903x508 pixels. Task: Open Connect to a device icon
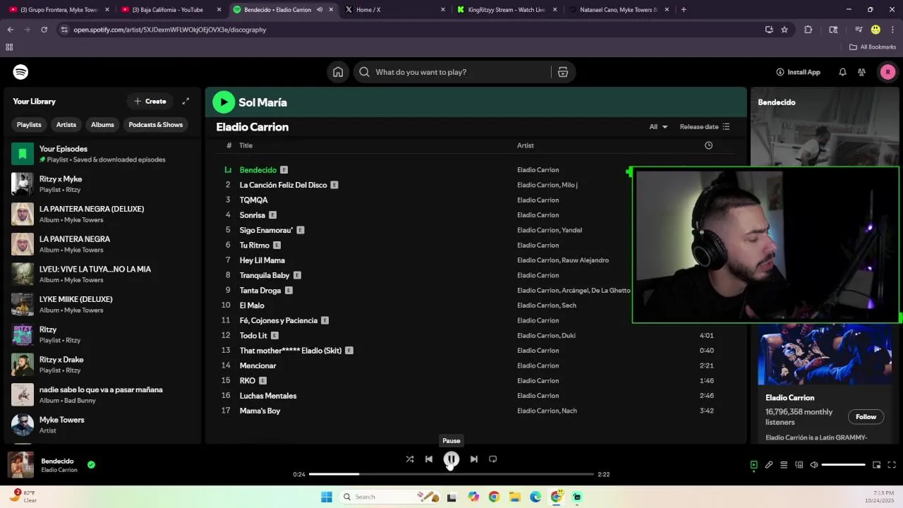(x=799, y=465)
